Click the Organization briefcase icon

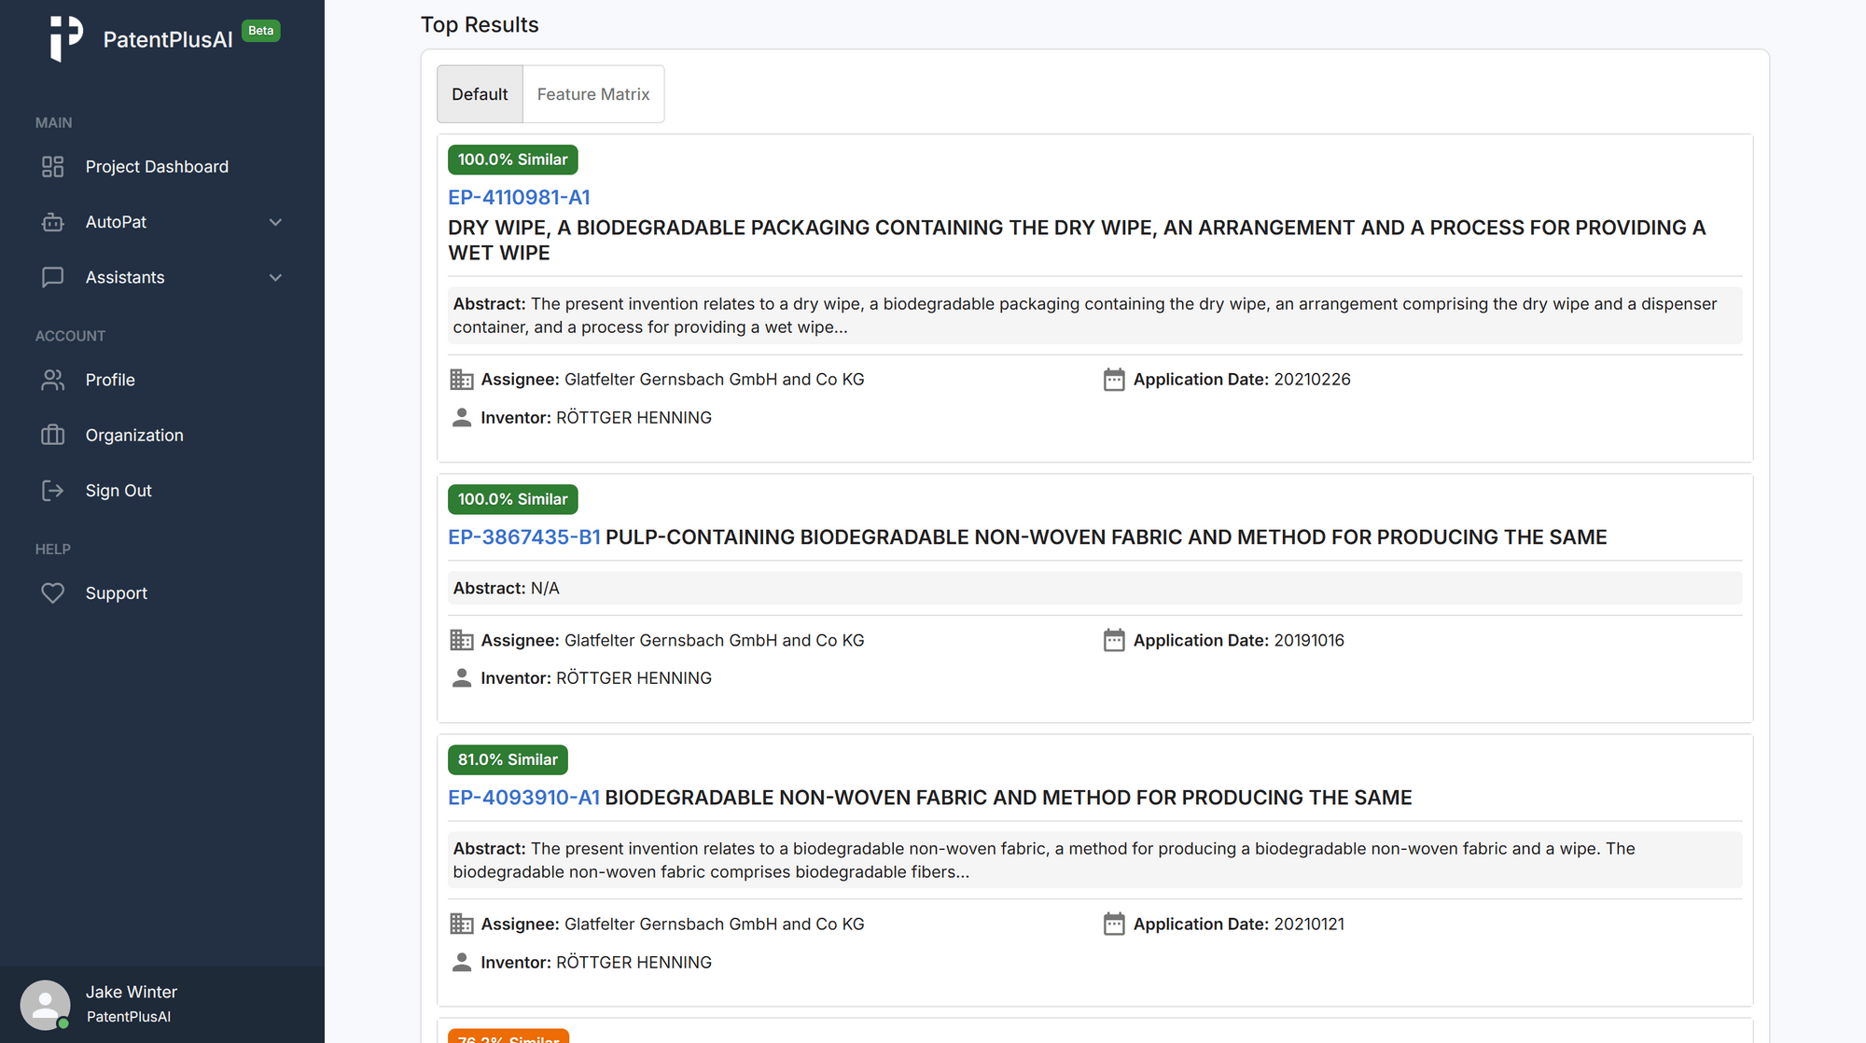click(x=53, y=435)
